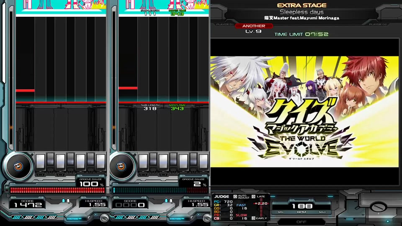Click the GR count 32

(x=230, y=205)
